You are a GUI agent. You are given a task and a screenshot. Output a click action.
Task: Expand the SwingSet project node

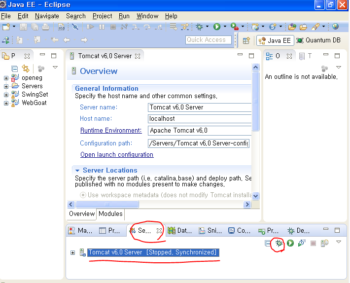pyautogui.click(x=6, y=95)
